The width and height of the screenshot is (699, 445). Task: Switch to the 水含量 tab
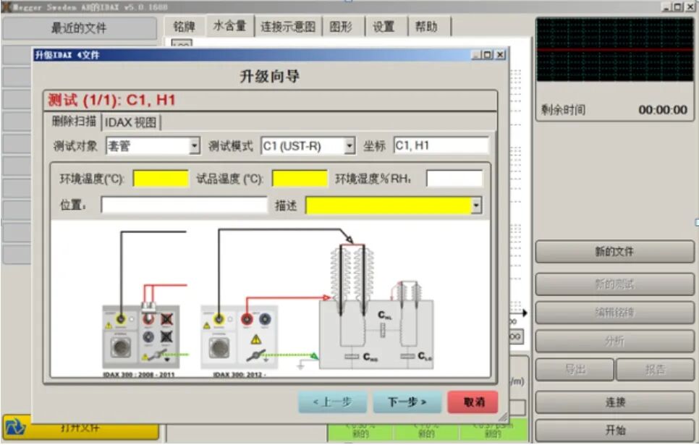(229, 26)
